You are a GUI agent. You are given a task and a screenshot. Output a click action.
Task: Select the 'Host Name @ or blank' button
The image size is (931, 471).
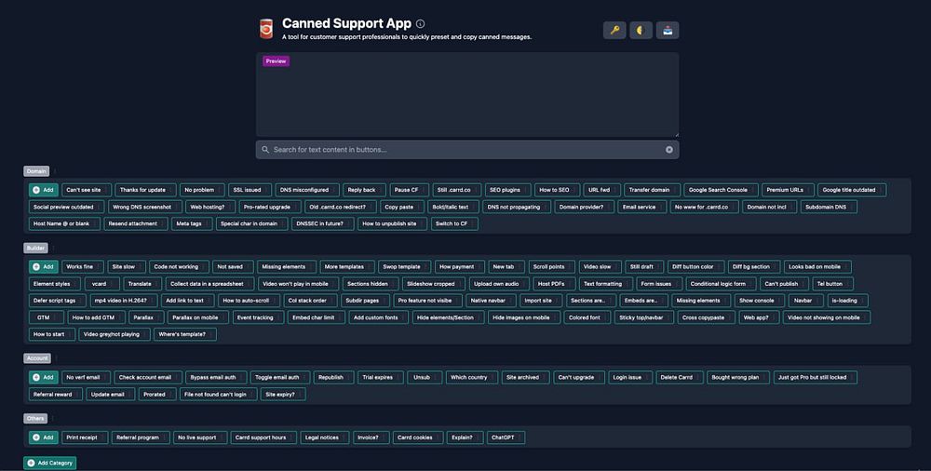(65, 224)
